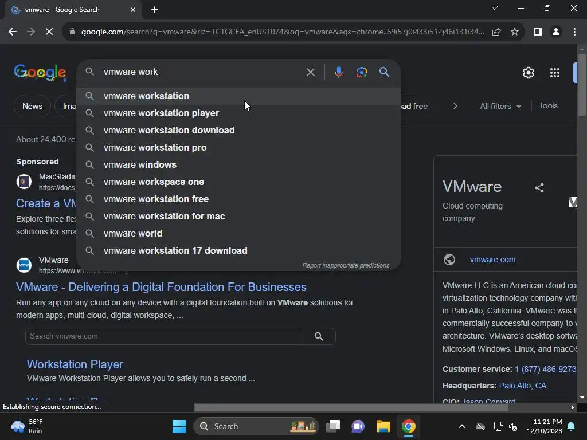The width and height of the screenshot is (587, 440).
Task: Select suggestion vmware workstation 17 download
Action: [238, 251]
